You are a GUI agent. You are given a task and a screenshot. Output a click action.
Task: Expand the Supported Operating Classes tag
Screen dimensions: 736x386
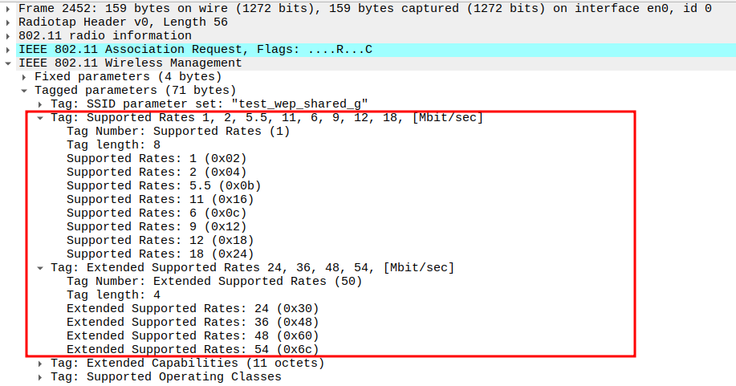point(41,377)
